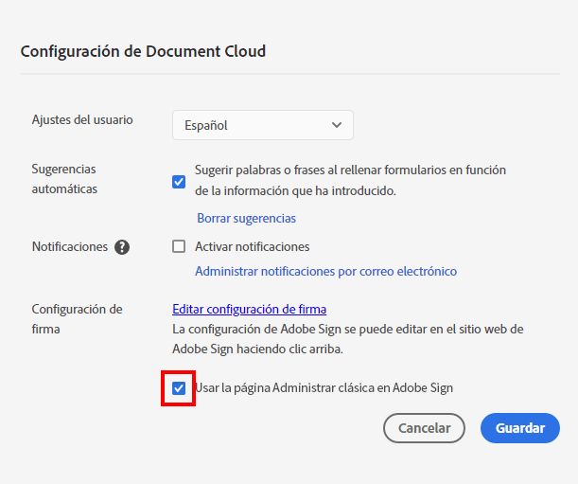Open the Español language dropdown
This screenshot has height=484, width=578.
pos(263,125)
